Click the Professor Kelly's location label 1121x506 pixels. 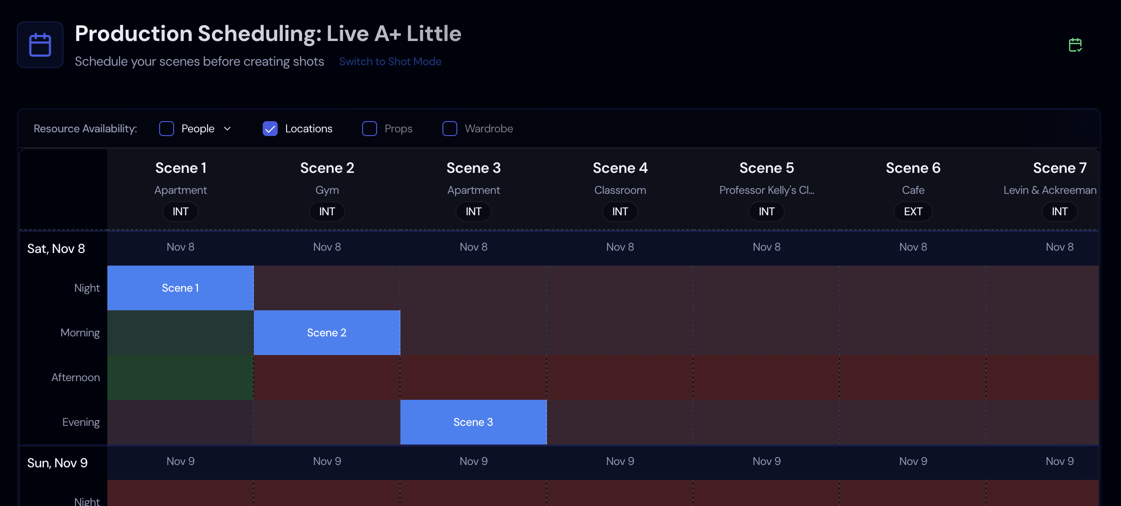coord(766,190)
